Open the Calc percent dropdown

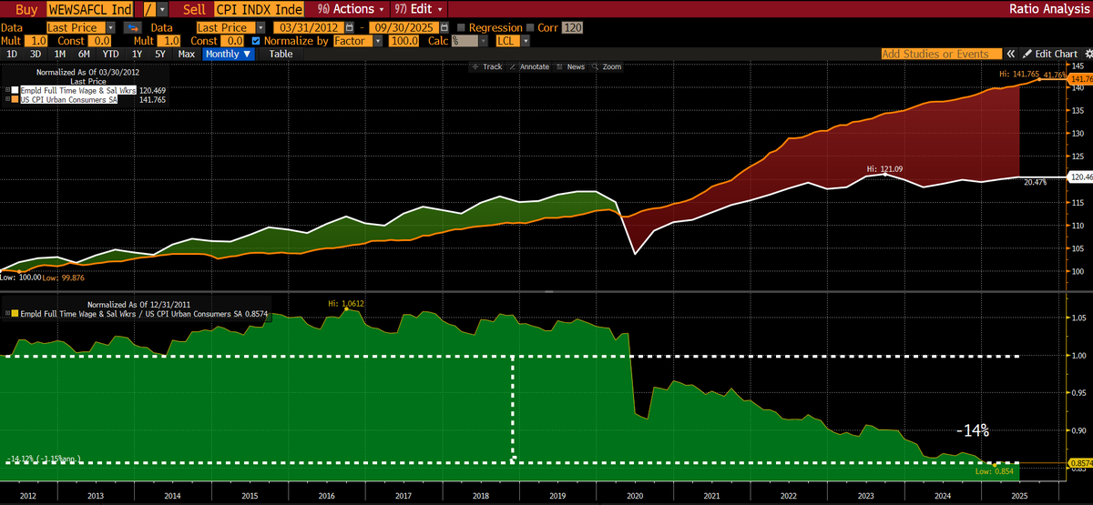click(x=485, y=41)
